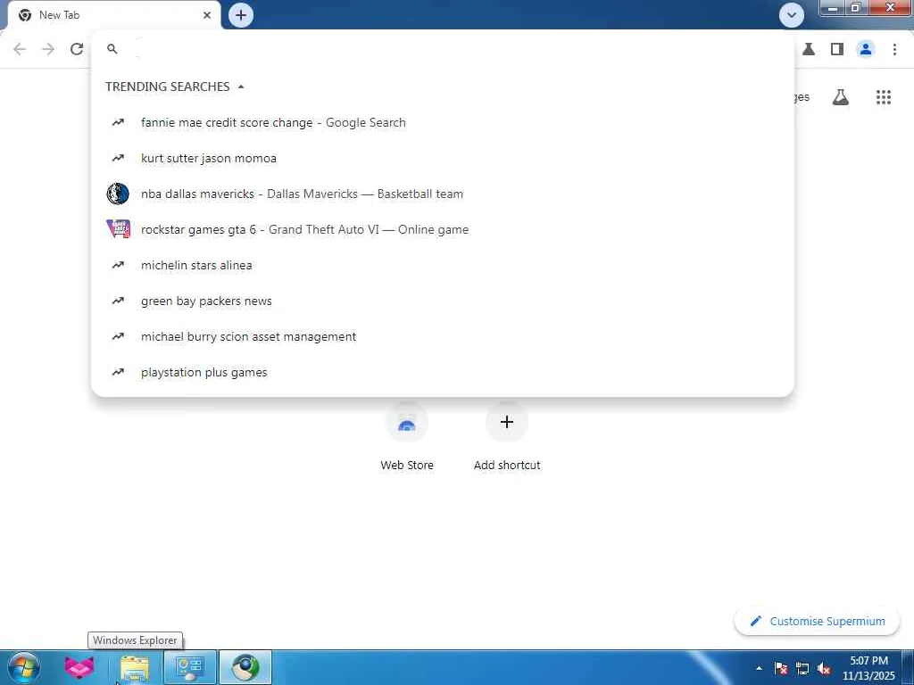Open the three-dot browser menu
The height and width of the screenshot is (685, 914).
(x=894, y=49)
